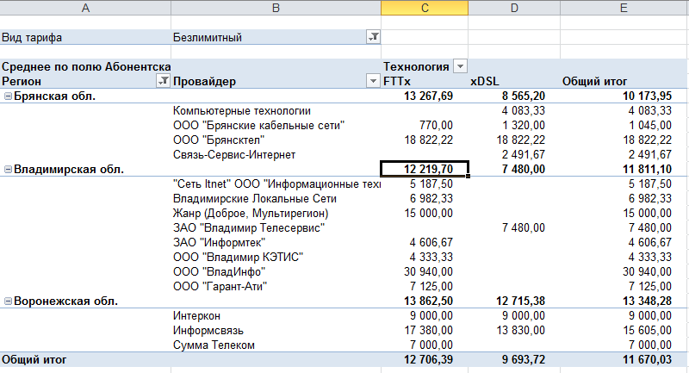Select cell with value 8 565,20
Screen dimensions: 689x373
click(x=514, y=96)
